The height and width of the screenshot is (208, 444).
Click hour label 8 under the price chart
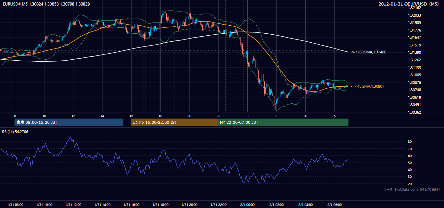coord(15,116)
